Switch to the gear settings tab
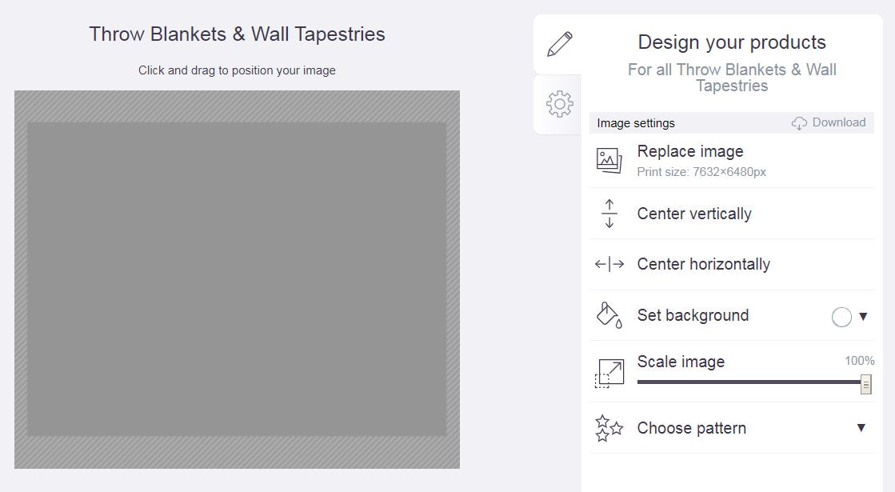The image size is (895, 492). (x=559, y=104)
